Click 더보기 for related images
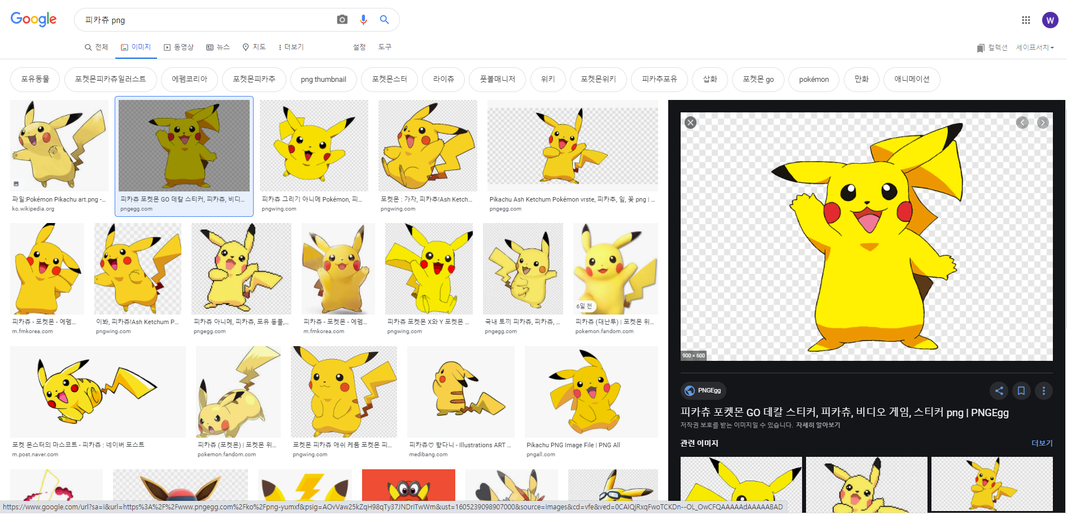Screen dimensions: 1067x515 coord(1042,443)
